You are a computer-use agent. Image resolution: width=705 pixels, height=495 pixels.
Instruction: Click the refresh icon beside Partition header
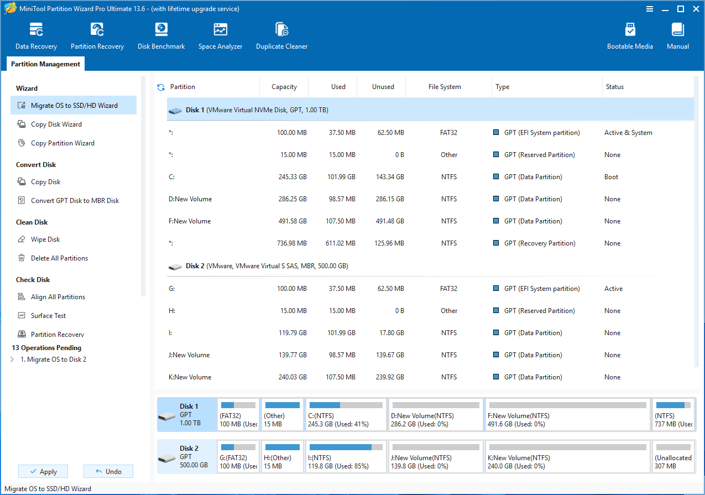click(x=161, y=87)
